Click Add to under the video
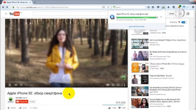 pyautogui.click(x=12, y=108)
